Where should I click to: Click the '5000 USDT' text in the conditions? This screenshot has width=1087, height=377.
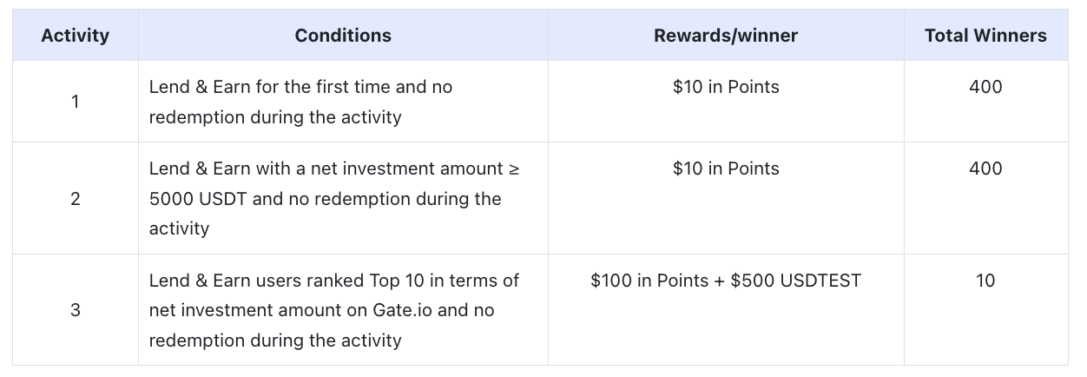click(x=198, y=199)
